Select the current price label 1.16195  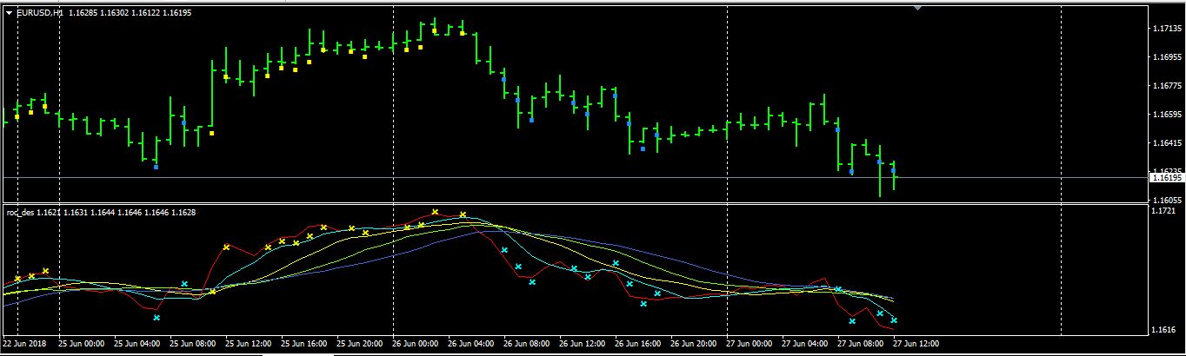(x=1165, y=177)
